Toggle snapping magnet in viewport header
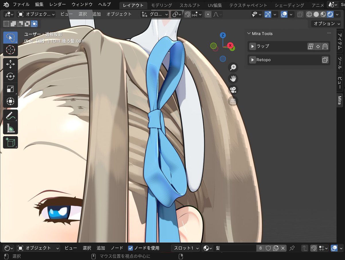 (187, 14)
